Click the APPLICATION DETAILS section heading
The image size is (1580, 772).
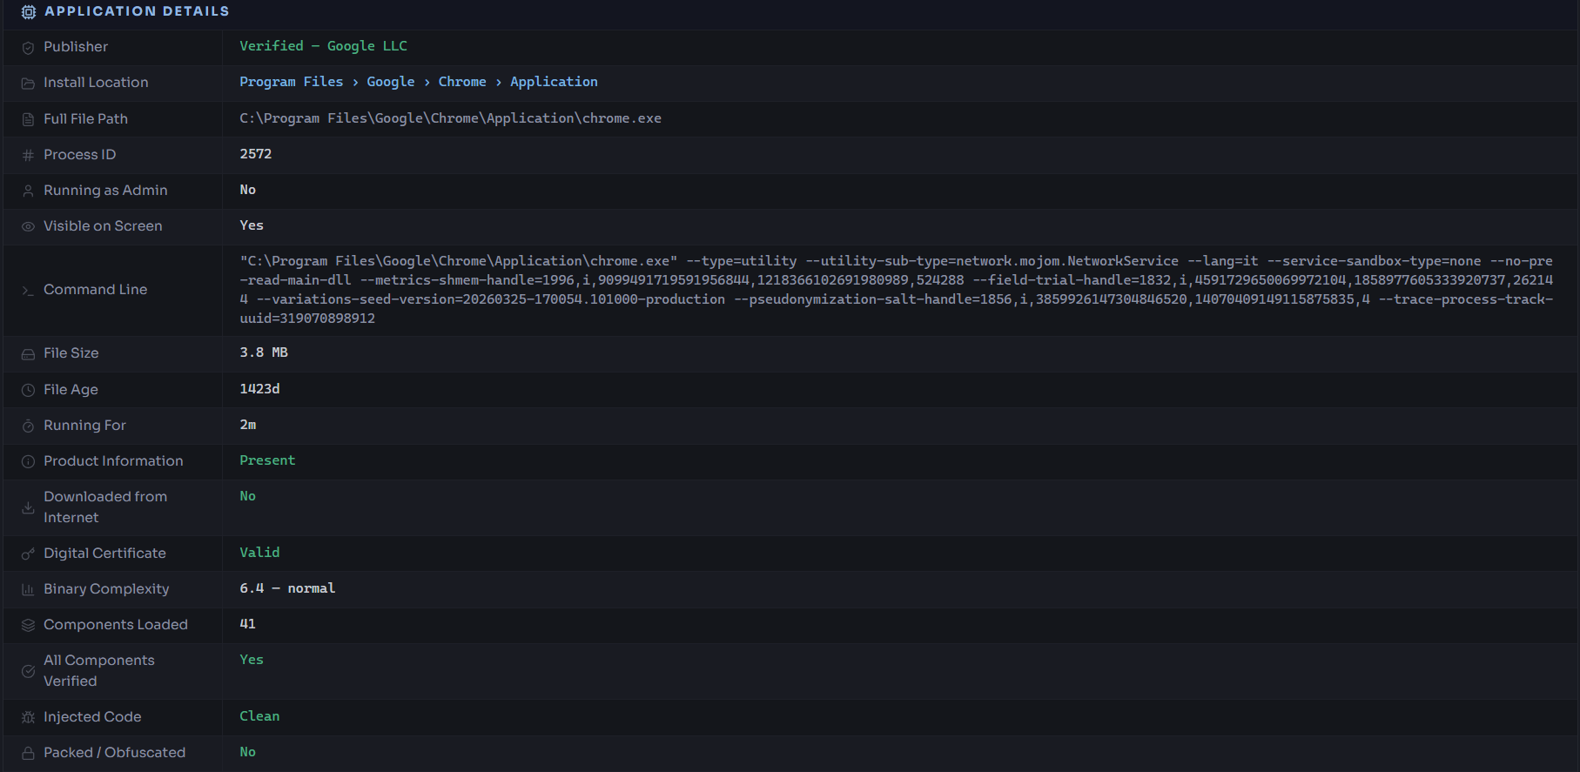(137, 11)
